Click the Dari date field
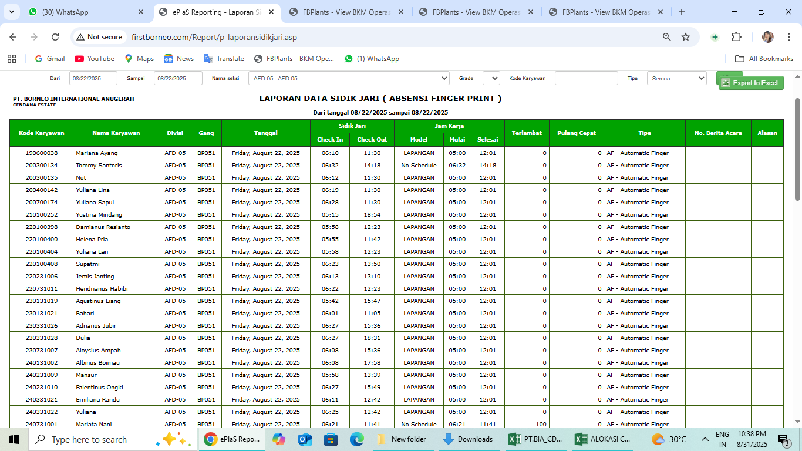 pyautogui.click(x=93, y=78)
